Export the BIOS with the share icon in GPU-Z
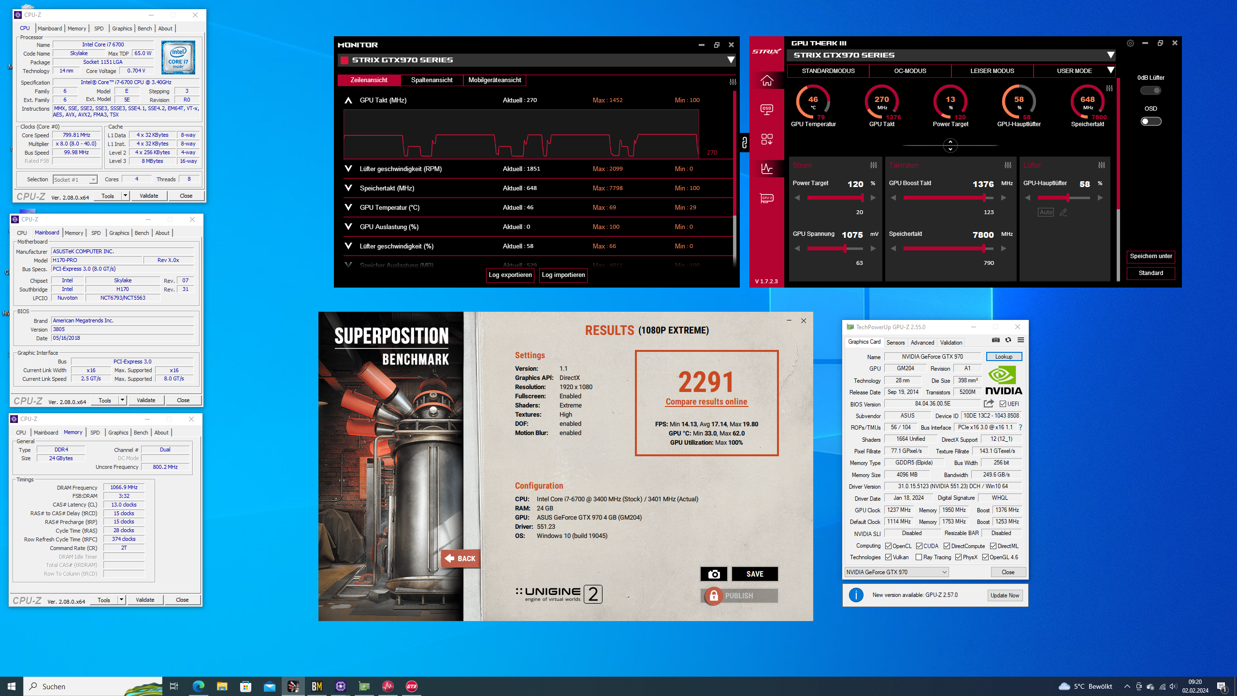Image resolution: width=1237 pixels, height=696 pixels. point(989,404)
